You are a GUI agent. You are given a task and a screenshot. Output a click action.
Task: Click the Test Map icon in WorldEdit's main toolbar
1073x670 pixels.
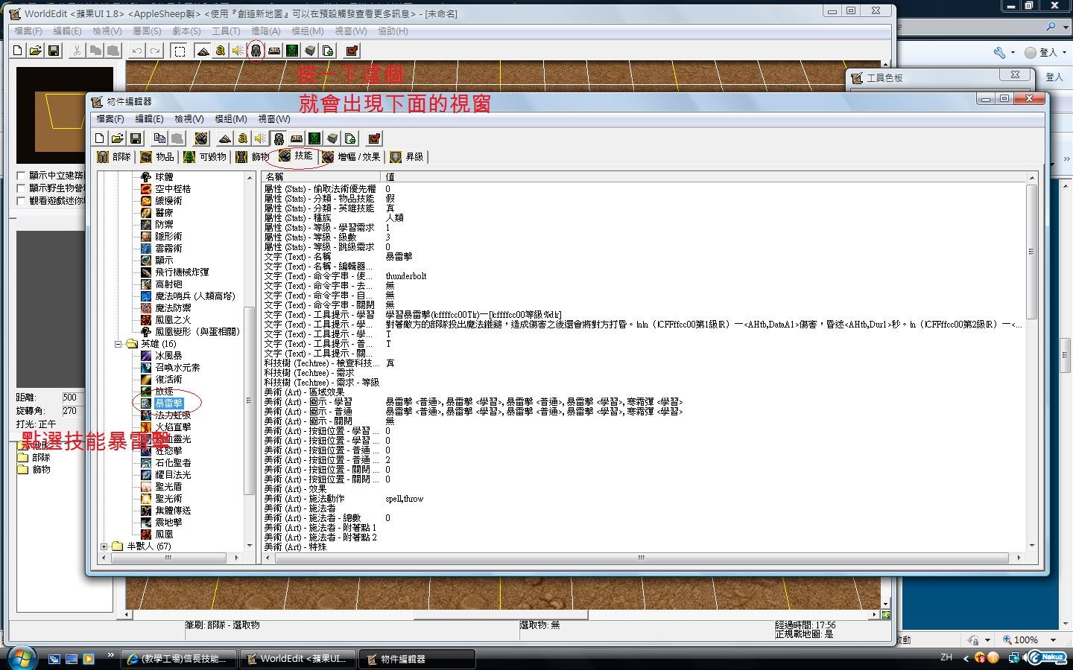[x=352, y=51]
